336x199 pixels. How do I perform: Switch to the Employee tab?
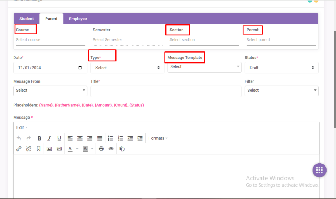78,19
